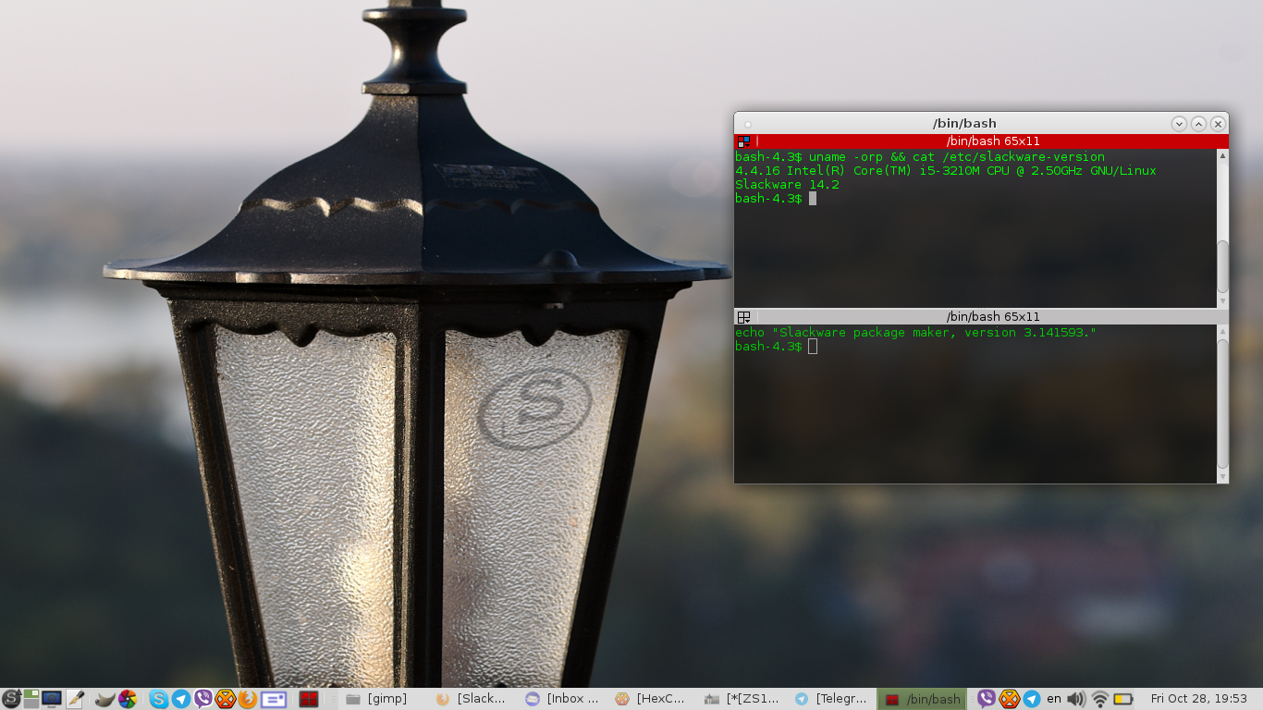Open the bottom terminal's grouping menu icon
Screen dimensions: 1263x710
pyautogui.click(x=743, y=317)
